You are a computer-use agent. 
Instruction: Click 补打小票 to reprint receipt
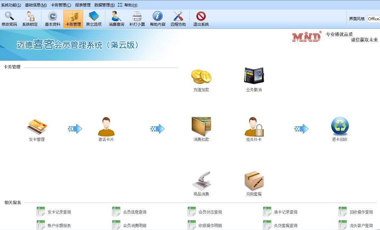click(137, 18)
